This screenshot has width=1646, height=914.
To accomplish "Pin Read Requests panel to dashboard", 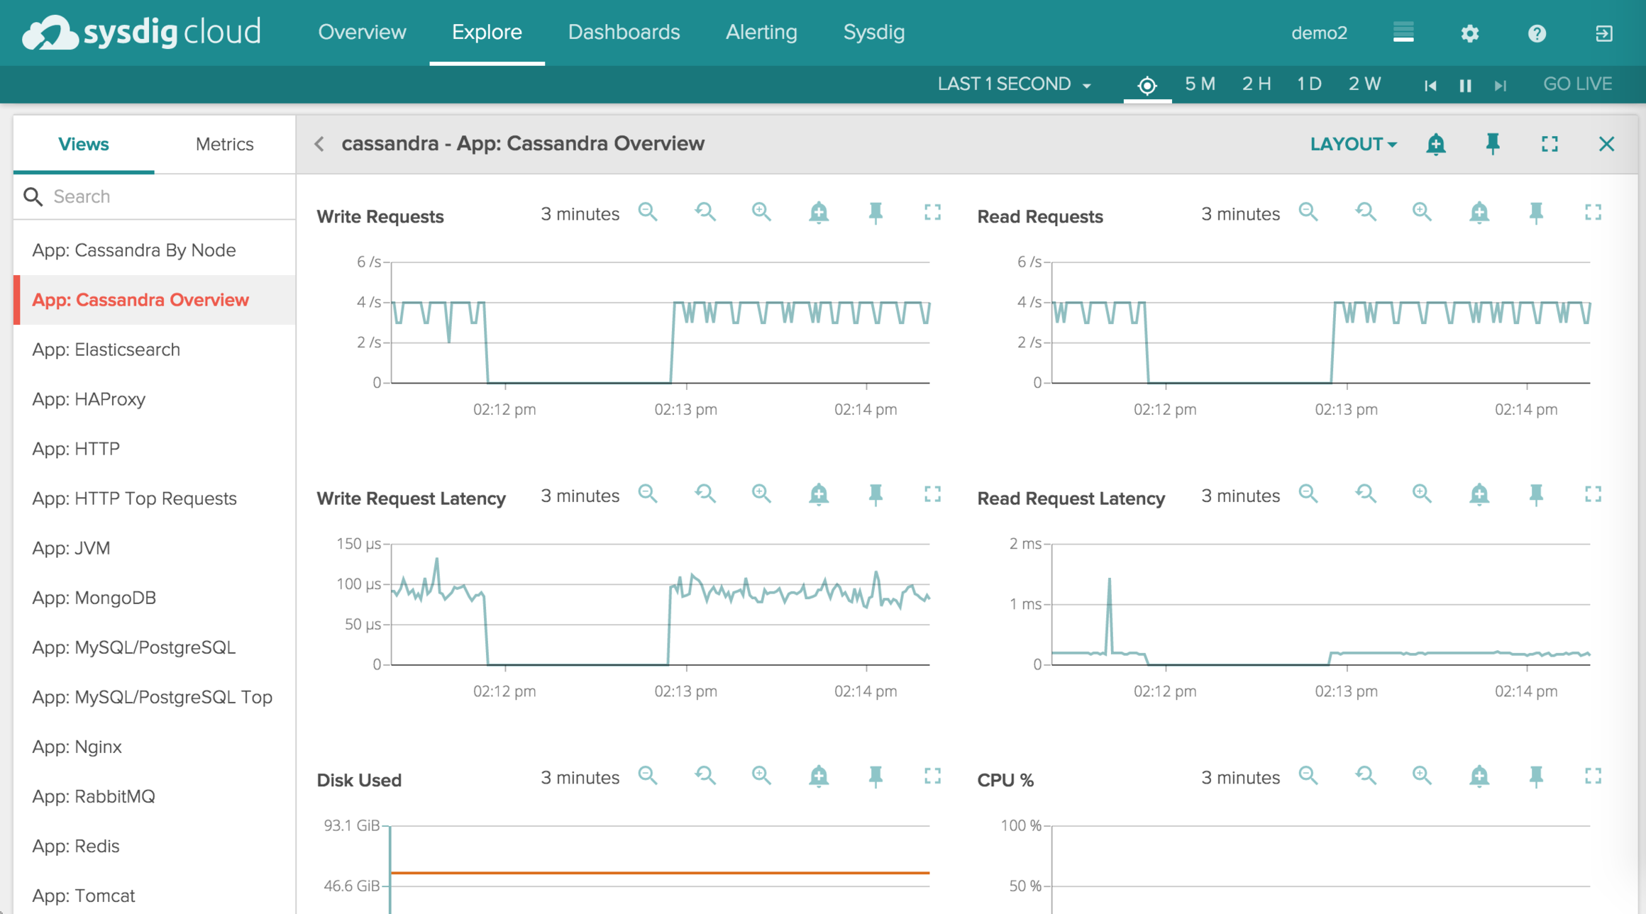I will [1536, 212].
